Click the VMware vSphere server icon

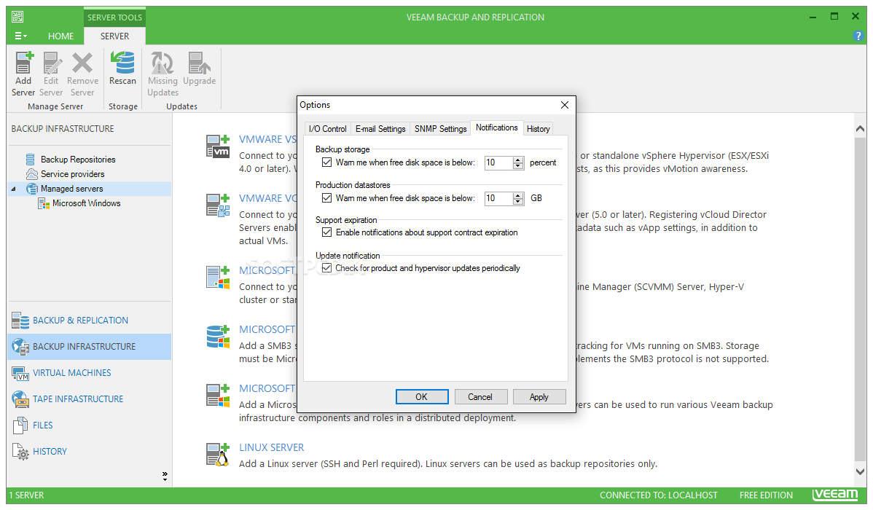click(218, 146)
